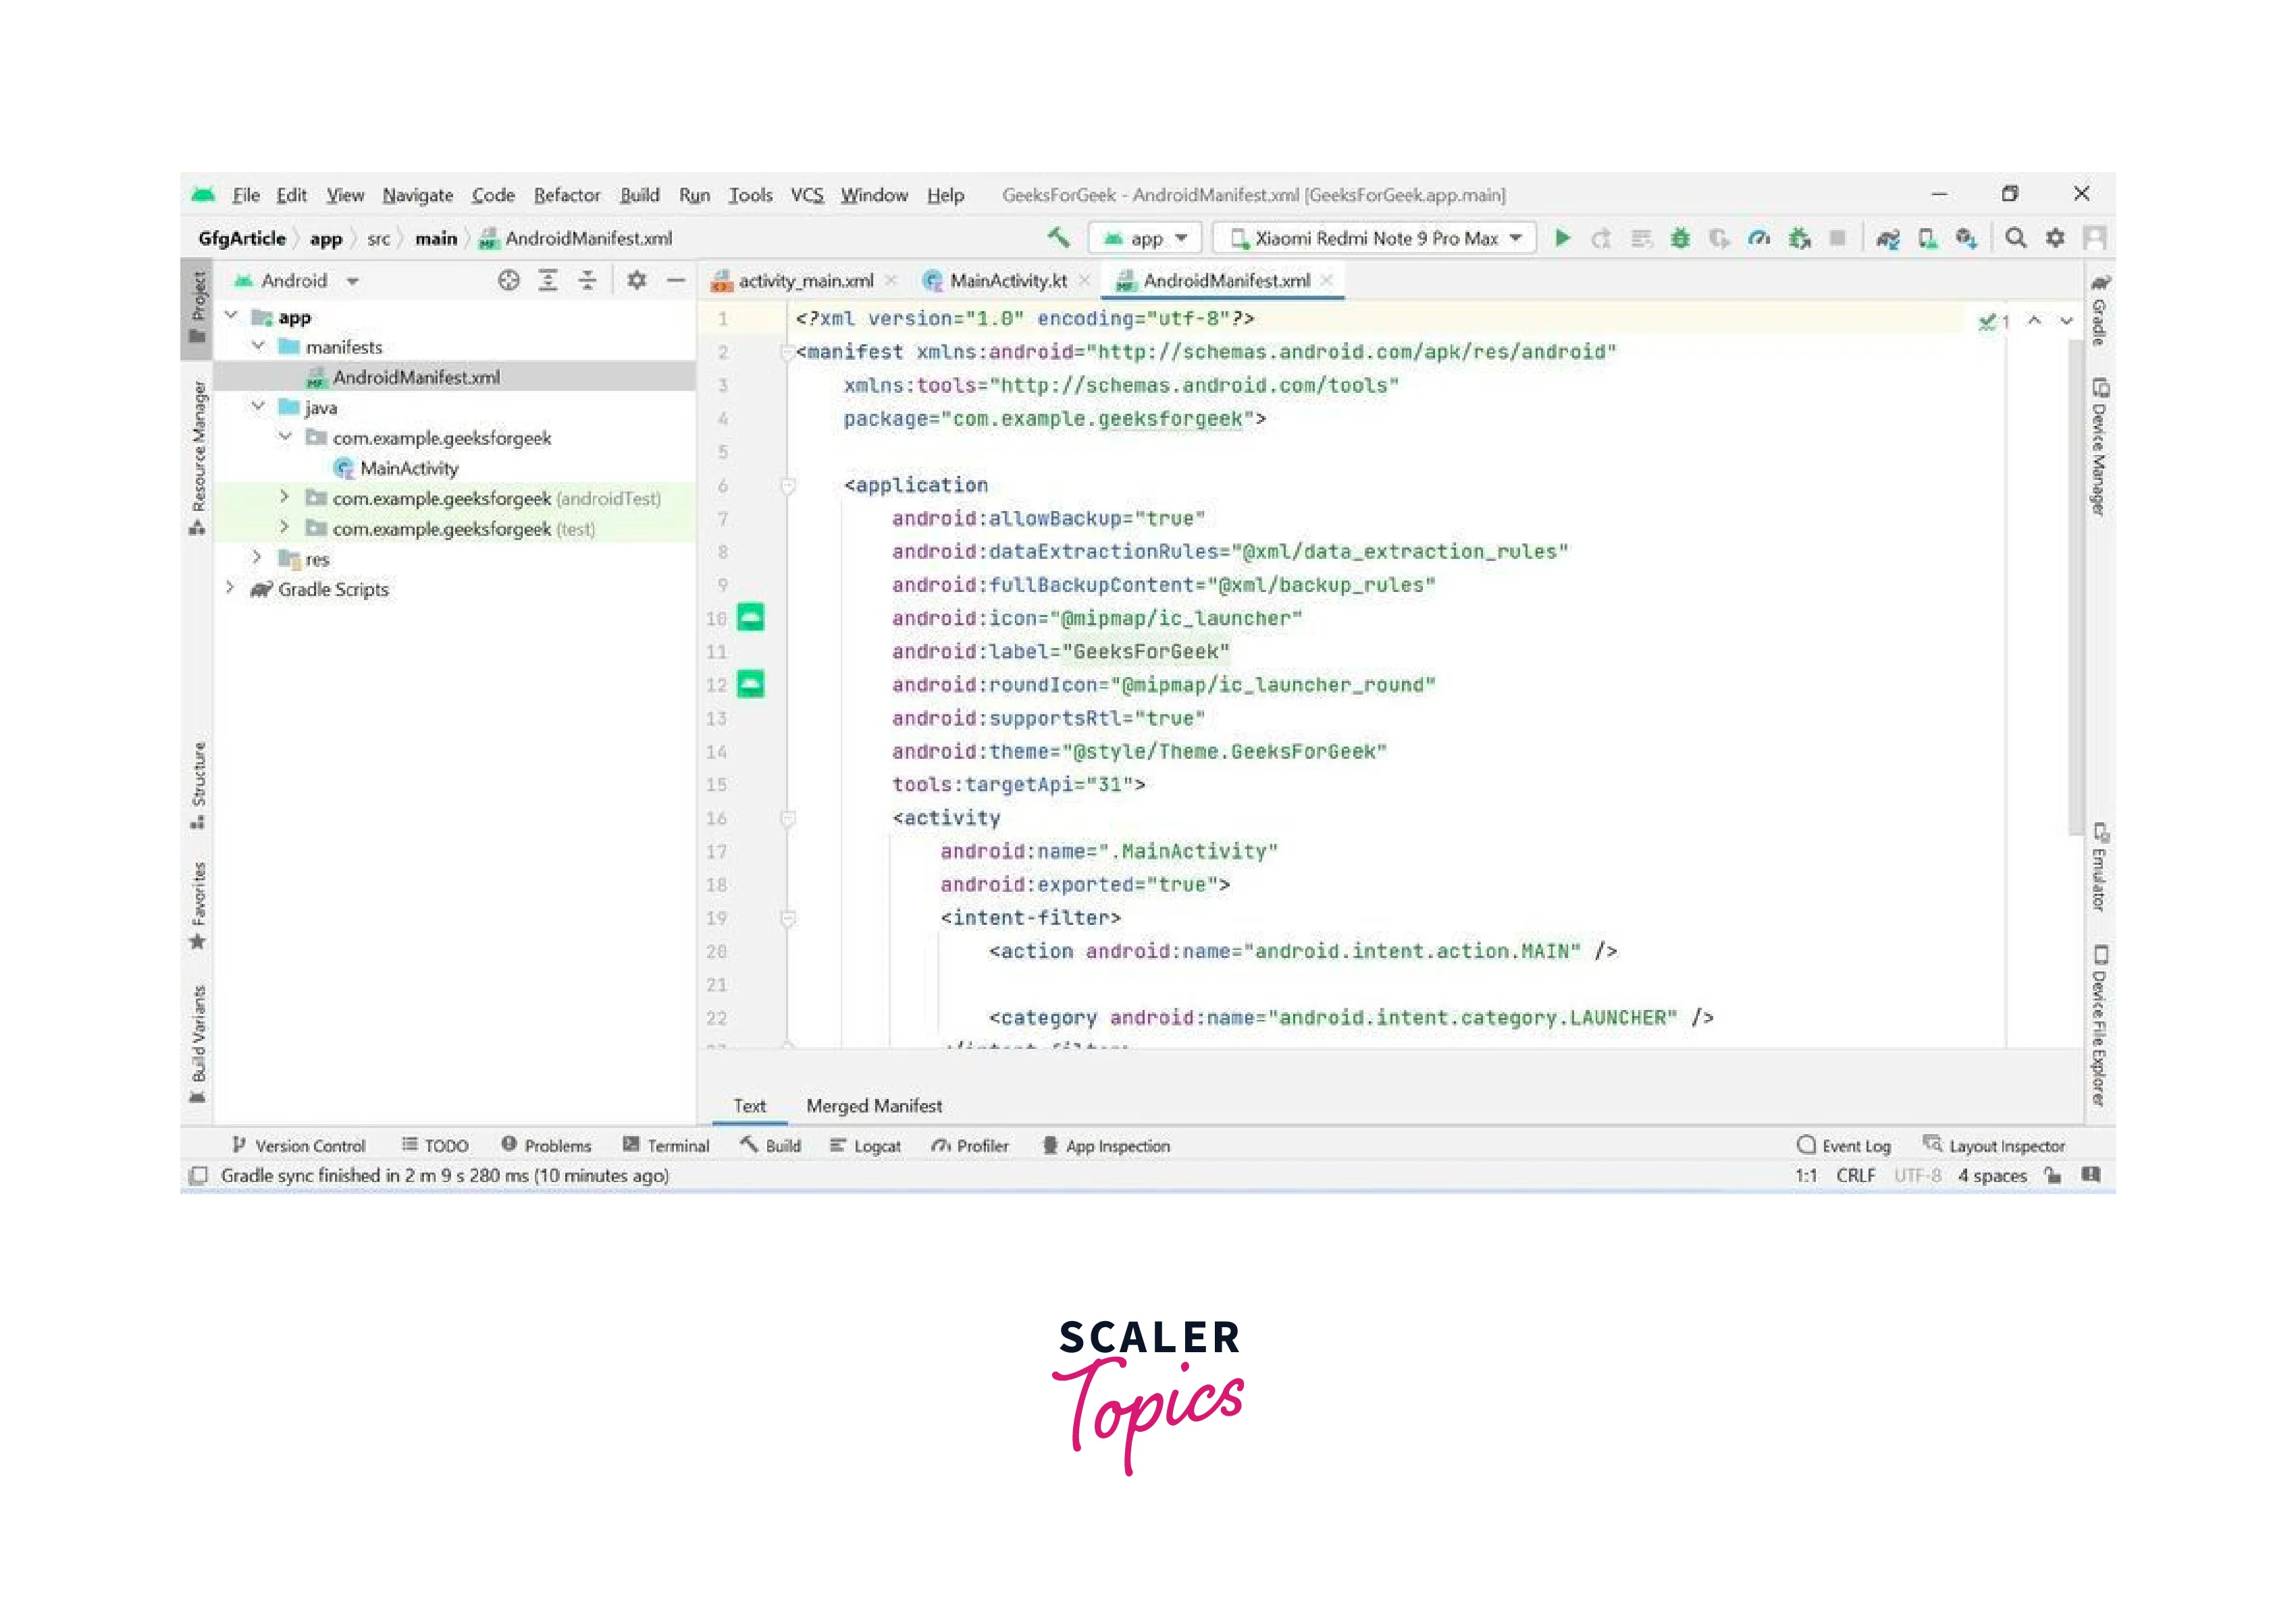Run the app with green play button
Viewport: 2296px width, 1606px height.
pyautogui.click(x=1562, y=238)
